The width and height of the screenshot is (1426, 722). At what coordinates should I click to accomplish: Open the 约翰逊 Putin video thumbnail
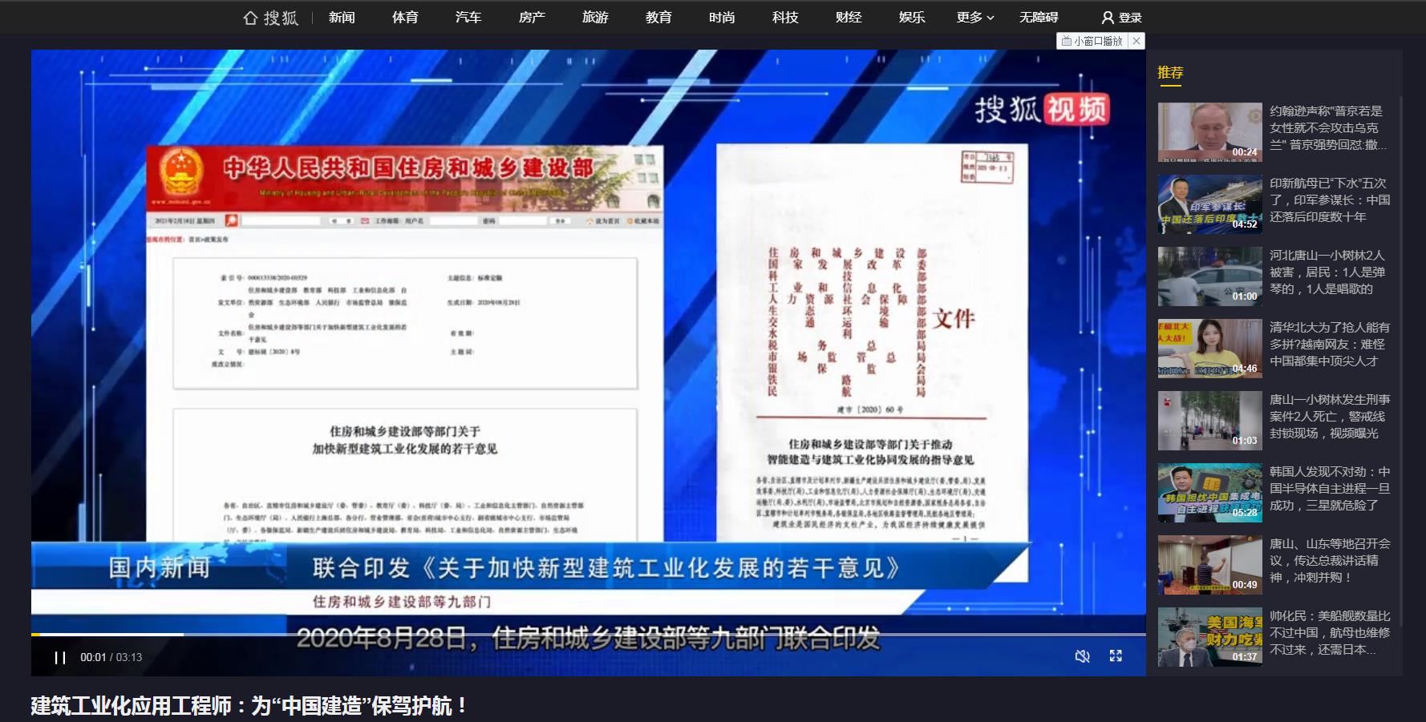(x=1209, y=132)
